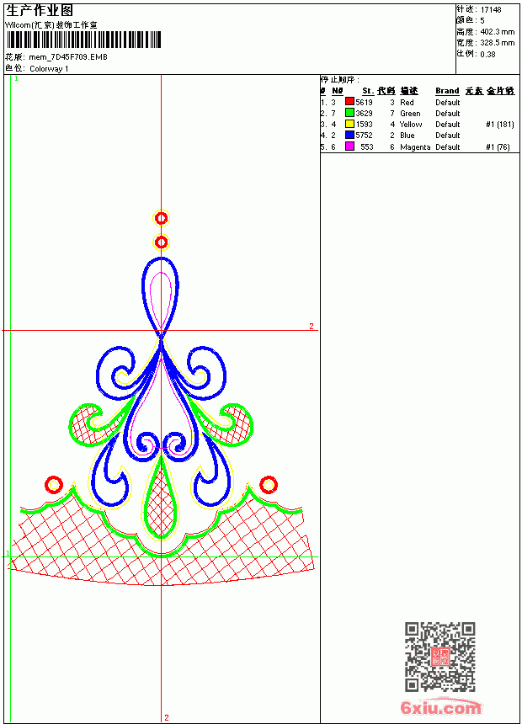Click the right red circle in the design
Screen dimensions: 522x724
[x=269, y=485]
